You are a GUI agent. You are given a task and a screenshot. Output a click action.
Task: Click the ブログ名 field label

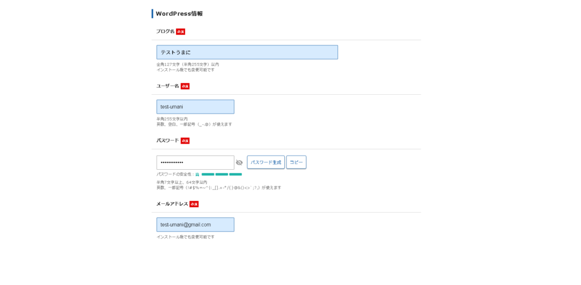(165, 31)
